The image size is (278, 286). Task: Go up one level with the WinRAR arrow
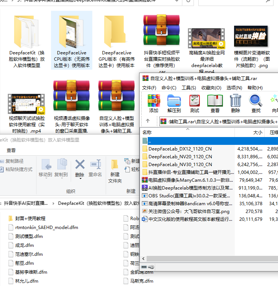[148, 121]
